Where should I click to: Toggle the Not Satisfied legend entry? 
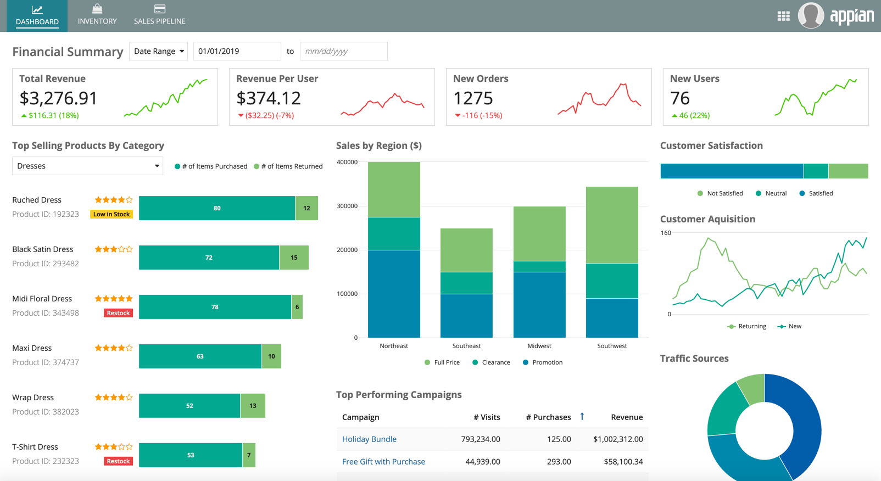click(720, 193)
